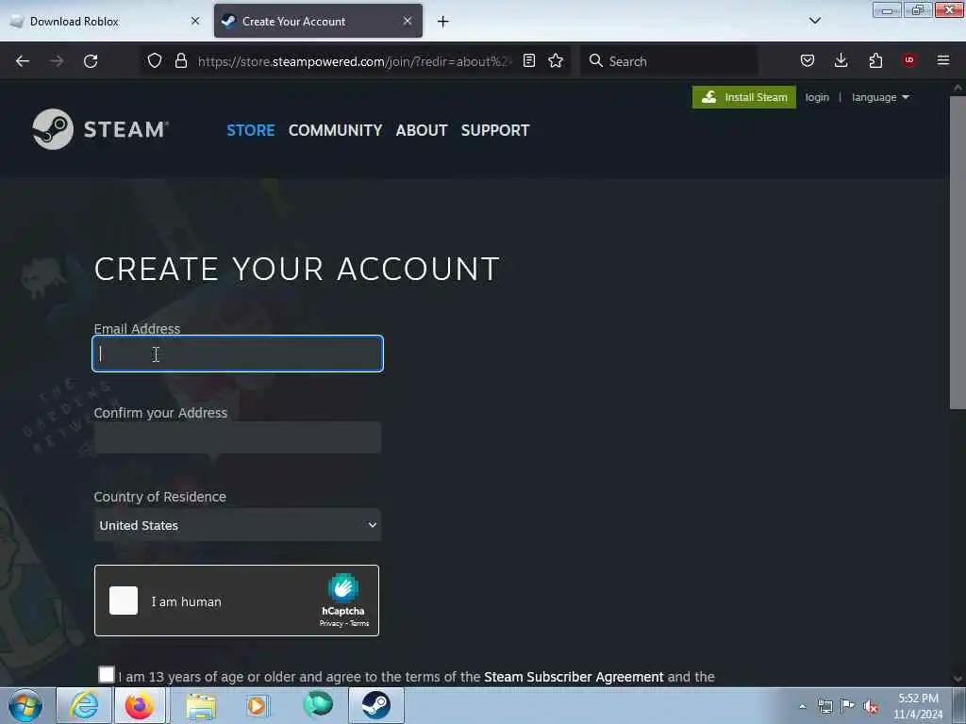Open the COMMUNITY menu

pyautogui.click(x=335, y=130)
